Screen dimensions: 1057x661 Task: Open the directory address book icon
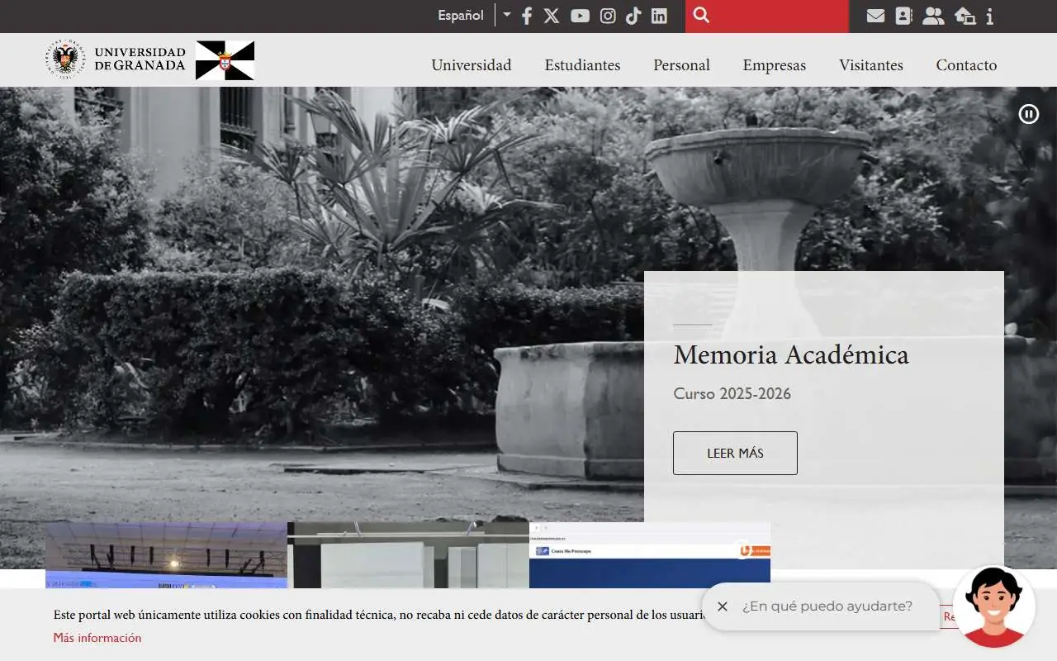[903, 16]
